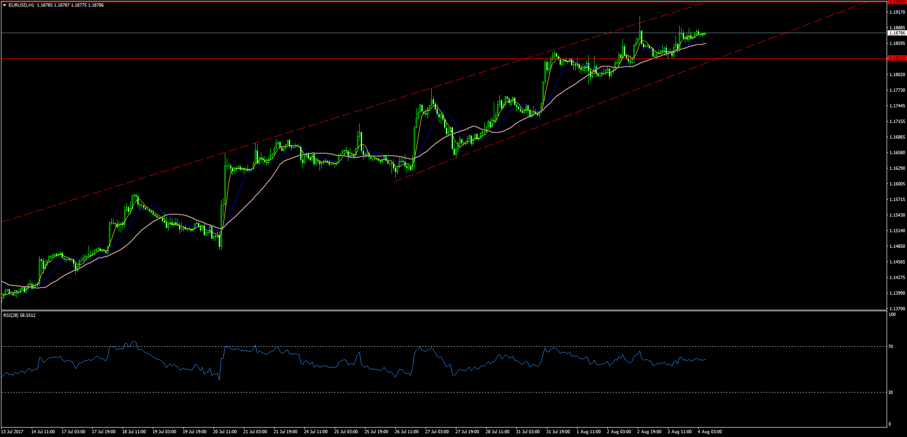The image size is (907, 437).
Task: Click the 13 Jul 2017 date label
Action: 12,432
